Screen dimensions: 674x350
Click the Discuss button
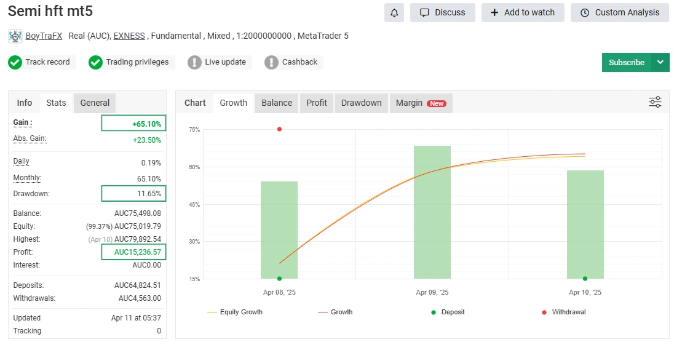(x=442, y=12)
